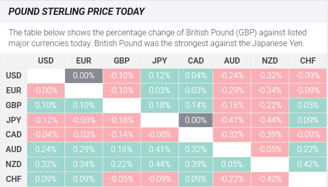Image resolution: width=328 pixels, height=187 pixels.
Task: Click the table description paragraph text
Action: point(157,38)
